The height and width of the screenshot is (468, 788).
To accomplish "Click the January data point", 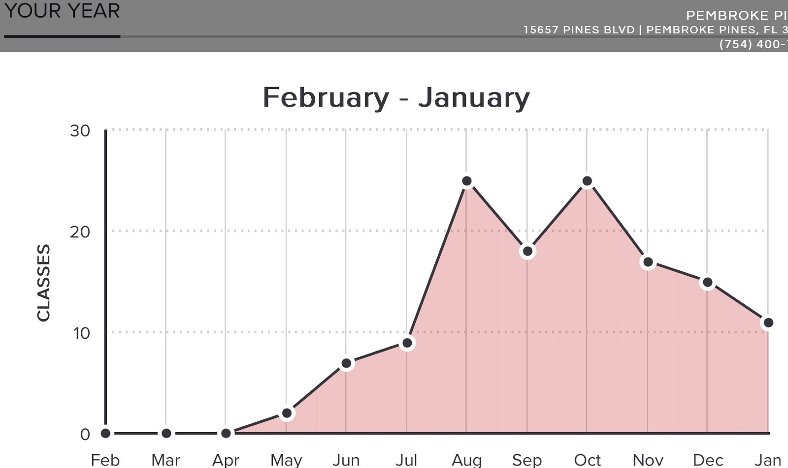I will [768, 323].
